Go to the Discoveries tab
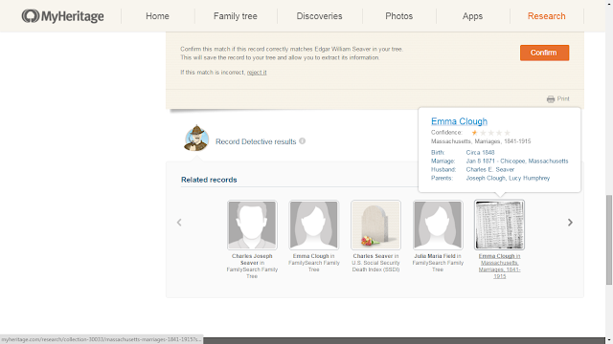613x344 pixels. click(x=319, y=16)
